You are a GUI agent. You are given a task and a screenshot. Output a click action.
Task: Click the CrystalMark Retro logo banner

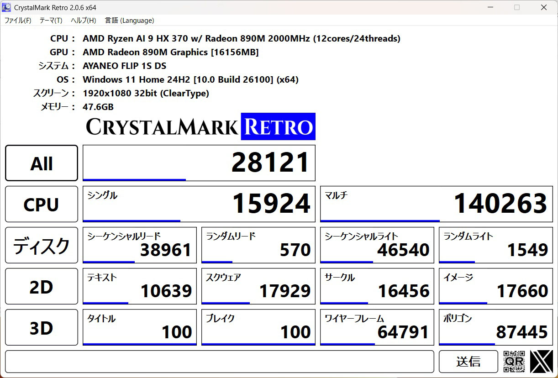click(200, 126)
